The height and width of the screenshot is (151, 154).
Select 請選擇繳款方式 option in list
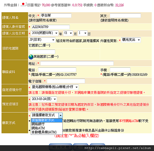point(47,120)
